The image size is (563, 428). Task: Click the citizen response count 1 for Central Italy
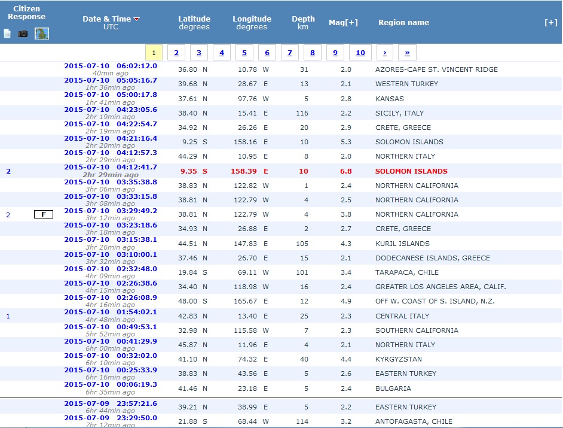click(x=8, y=317)
